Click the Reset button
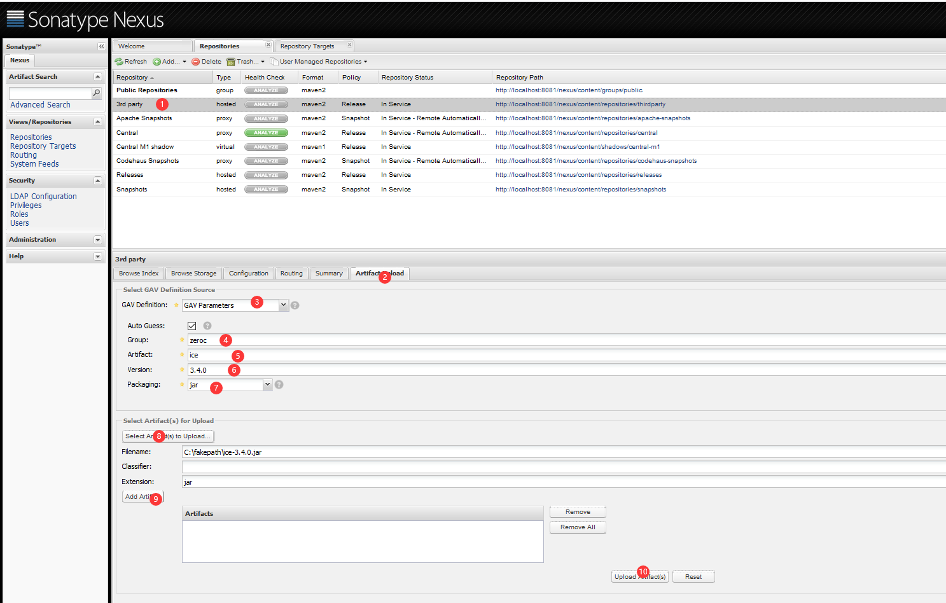The height and width of the screenshot is (603, 946). [693, 577]
